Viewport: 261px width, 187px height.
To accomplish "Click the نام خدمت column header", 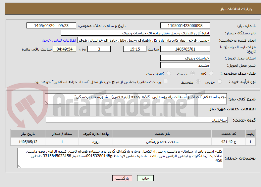I will tap(162, 134).
